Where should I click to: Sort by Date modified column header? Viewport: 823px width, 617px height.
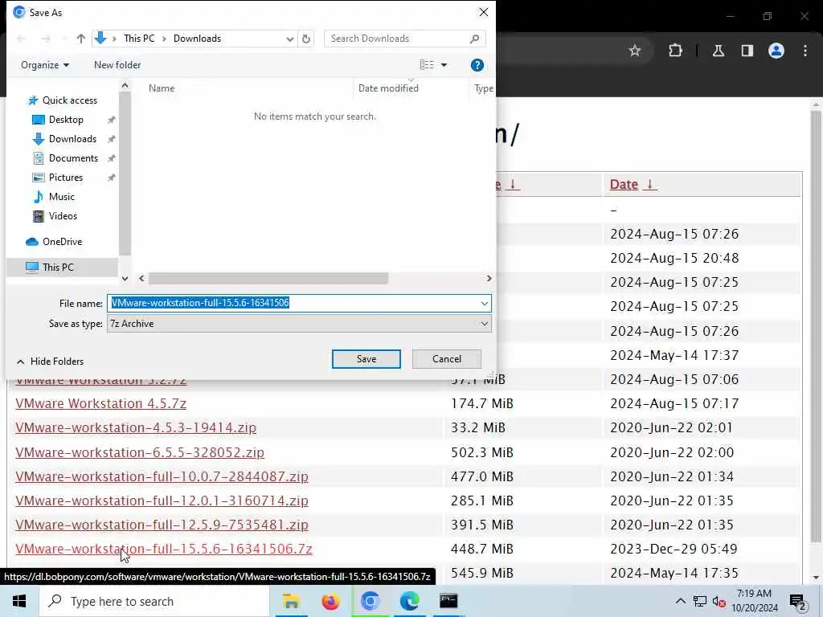pos(388,88)
